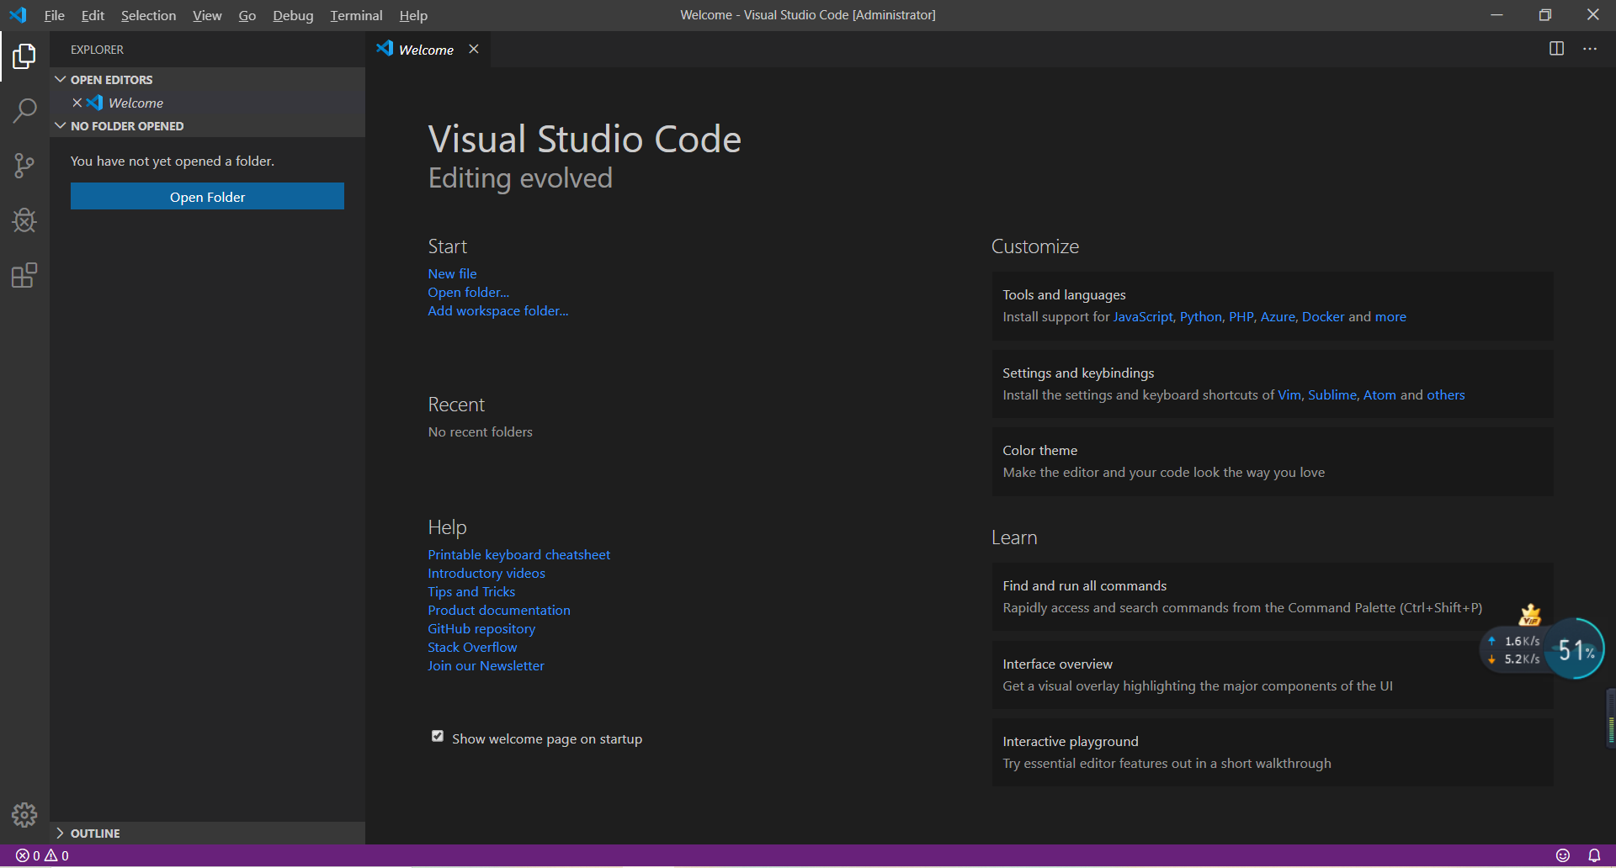The image size is (1616, 868).
Task: Open the Interactive playground card
Action: click(x=1273, y=752)
